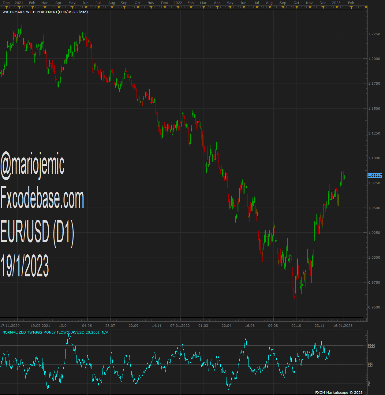
Task: Click the 1,1500 price level on axis
Action: pyautogui.click(x=374, y=109)
